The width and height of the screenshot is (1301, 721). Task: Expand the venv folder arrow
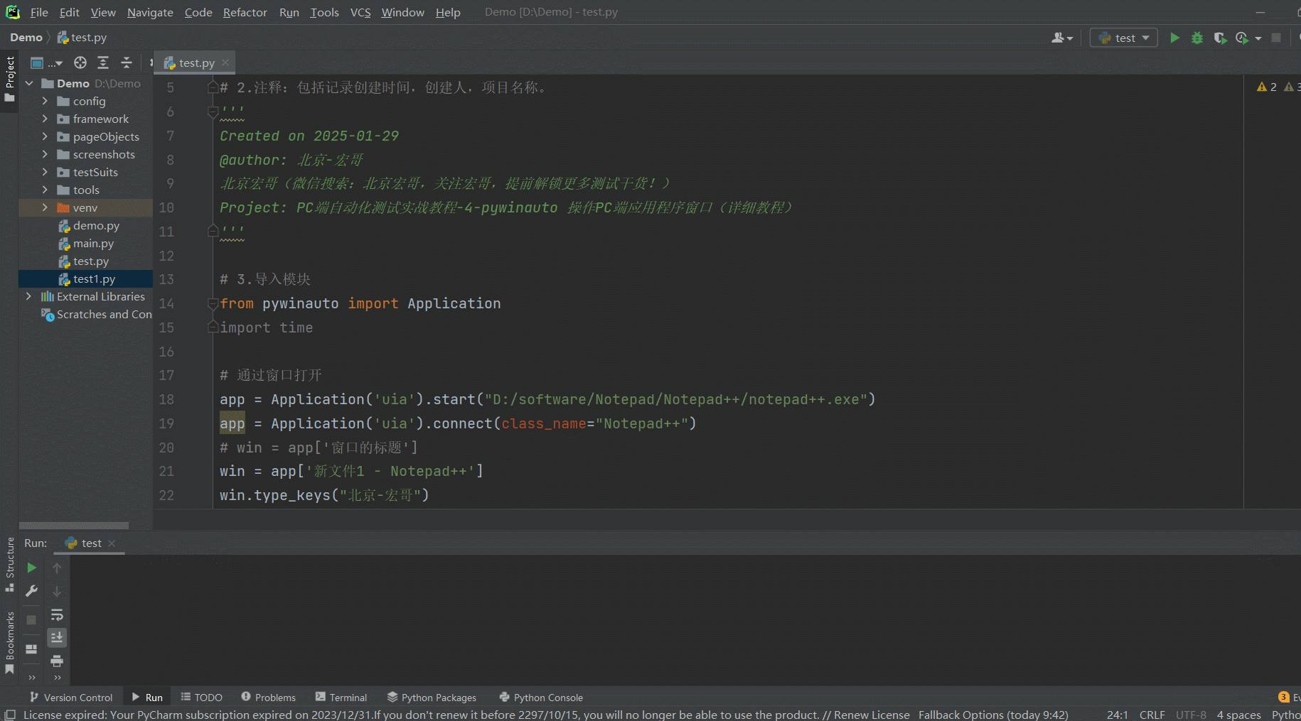[x=45, y=207]
